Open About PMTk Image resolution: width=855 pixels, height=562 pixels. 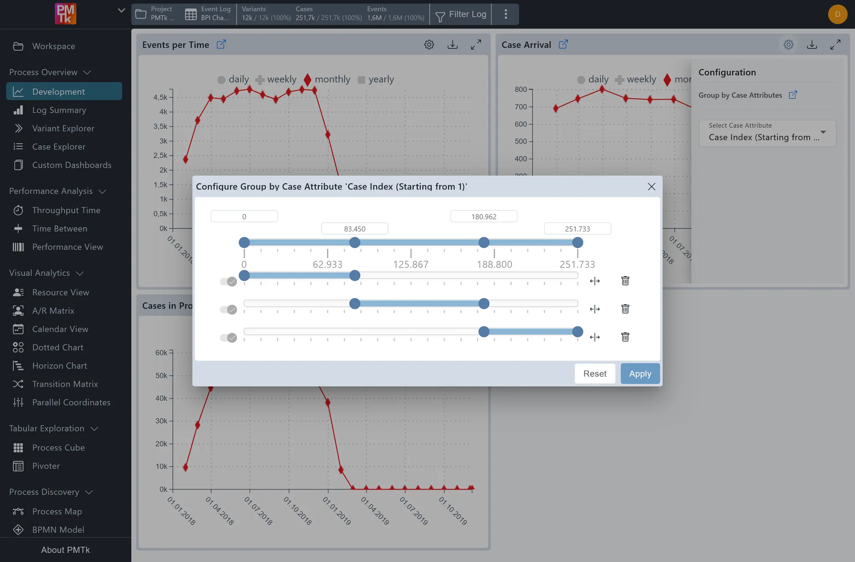tap(65, 550)
